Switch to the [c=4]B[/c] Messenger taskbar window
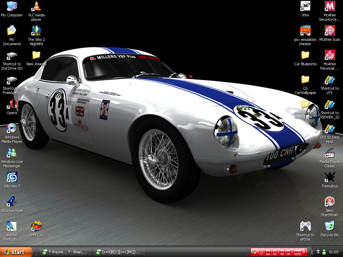The height and width of the screenshot is (257, 343). 119,252
